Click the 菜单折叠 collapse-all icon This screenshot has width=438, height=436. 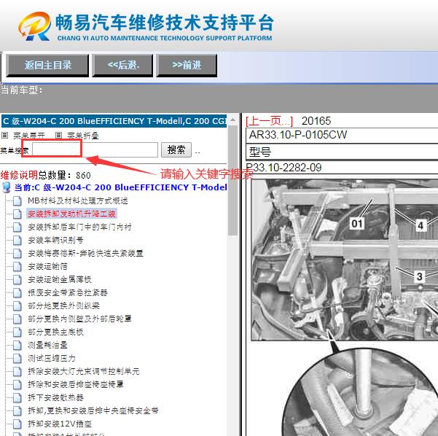point(58,136)
